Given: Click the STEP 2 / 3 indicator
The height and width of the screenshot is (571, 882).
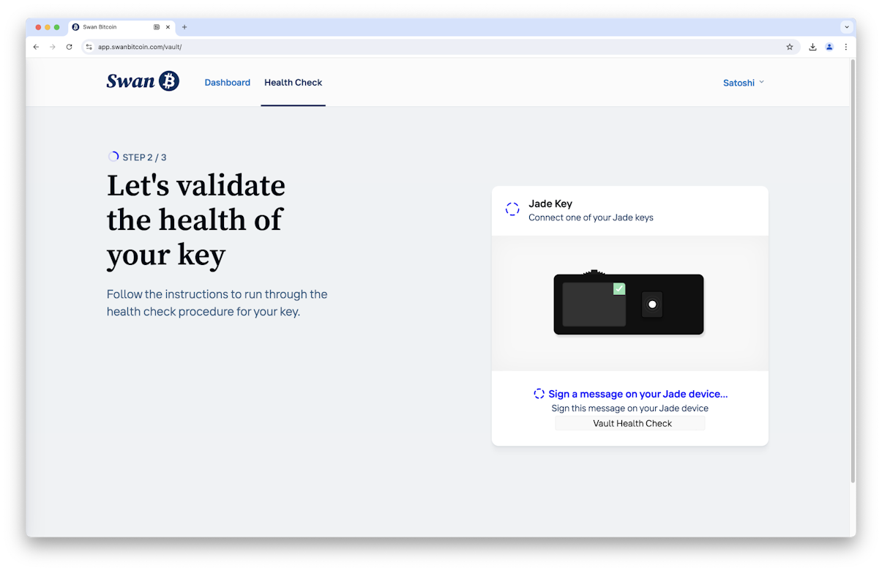Looking at the screenshot, I should point(144,157).
